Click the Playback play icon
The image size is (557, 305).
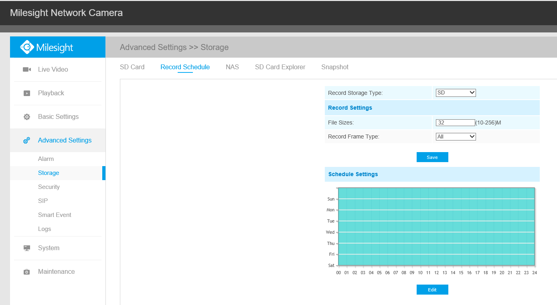pyautogui.click(x=27, y=93)
